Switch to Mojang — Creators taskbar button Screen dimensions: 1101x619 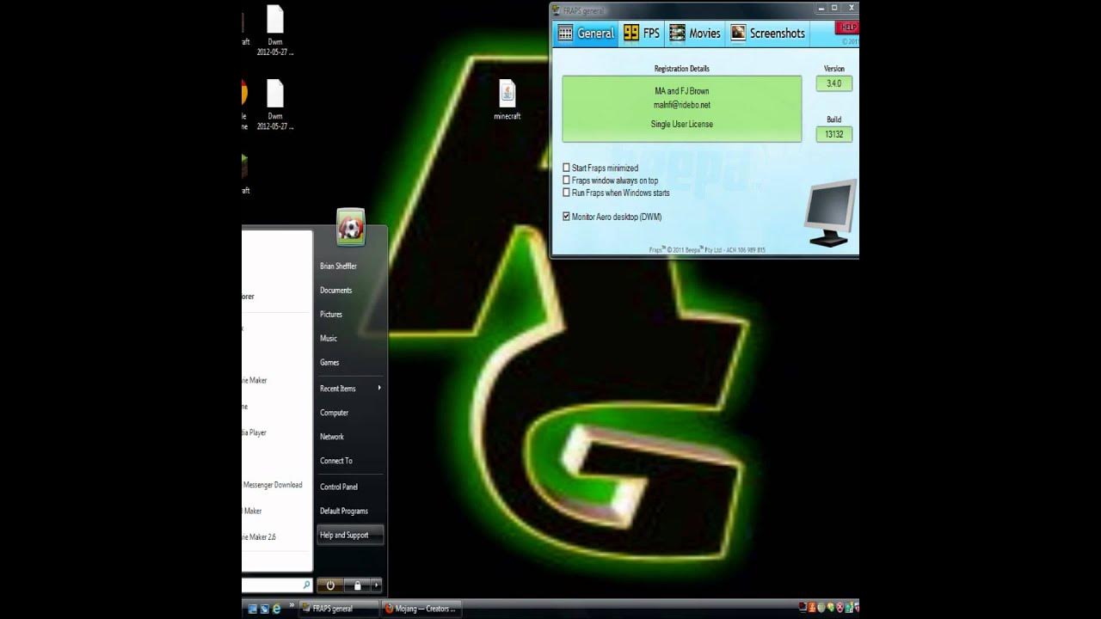421,609
